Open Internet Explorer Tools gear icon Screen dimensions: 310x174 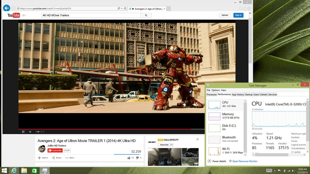[x=249, y=8]
